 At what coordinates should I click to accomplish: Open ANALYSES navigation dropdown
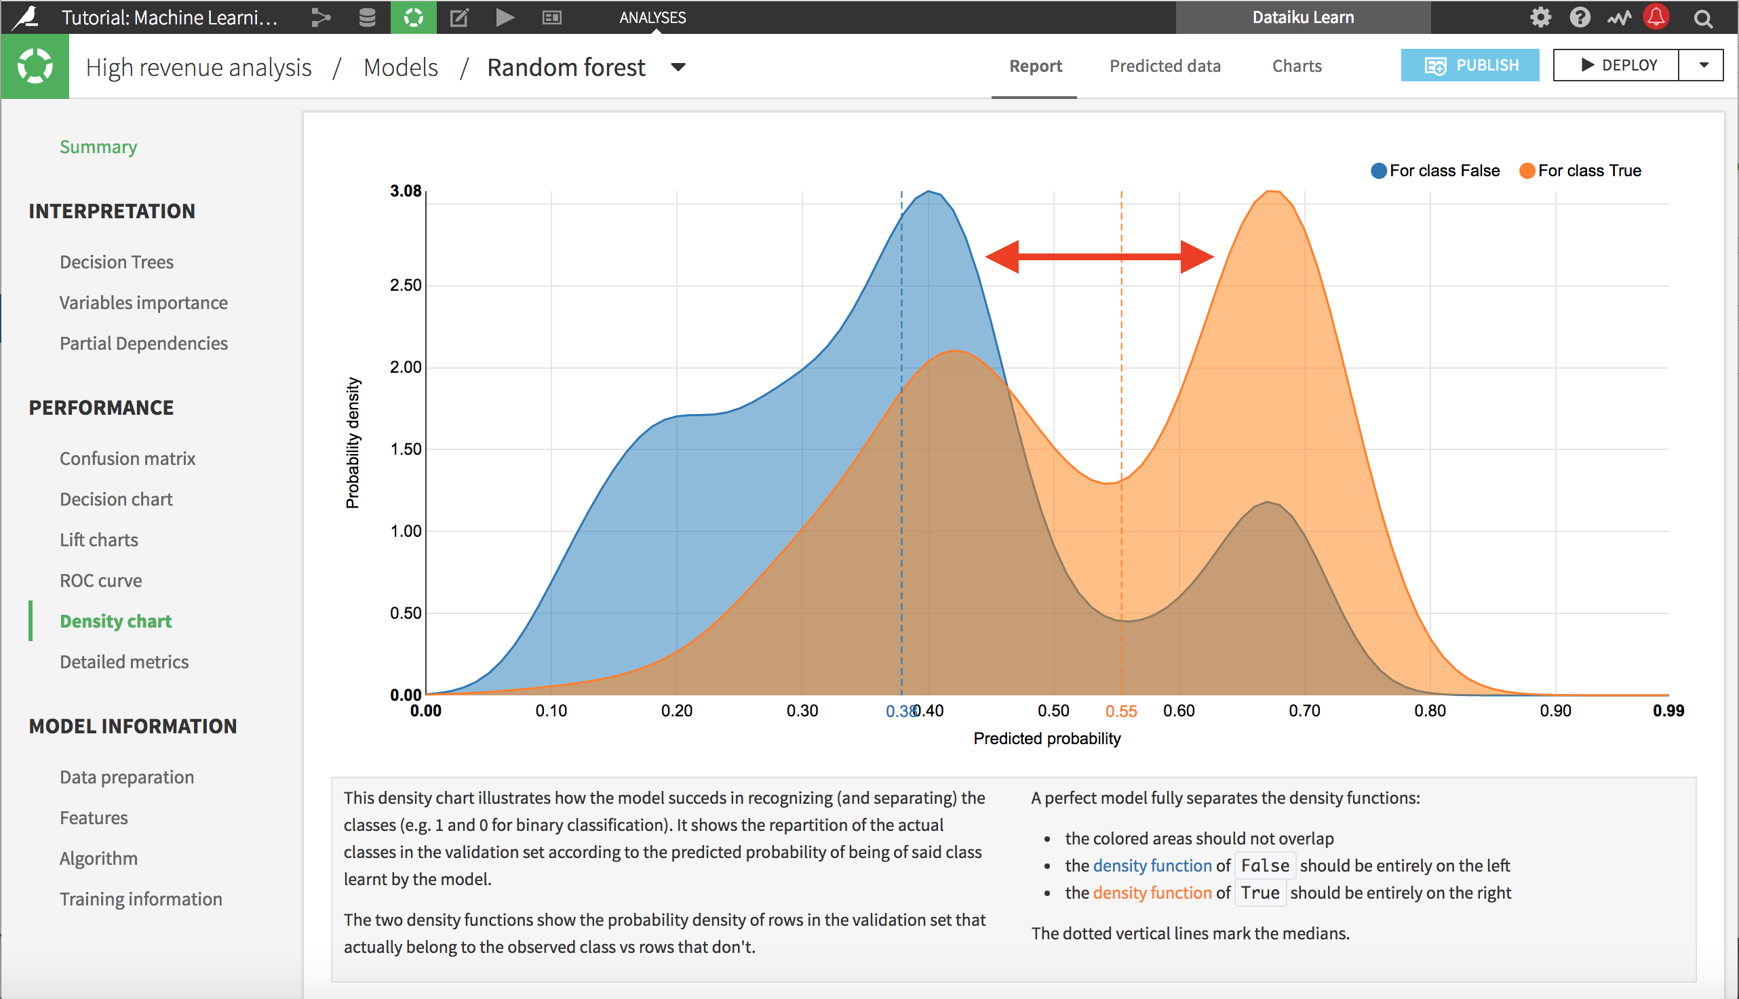point(652,18)
